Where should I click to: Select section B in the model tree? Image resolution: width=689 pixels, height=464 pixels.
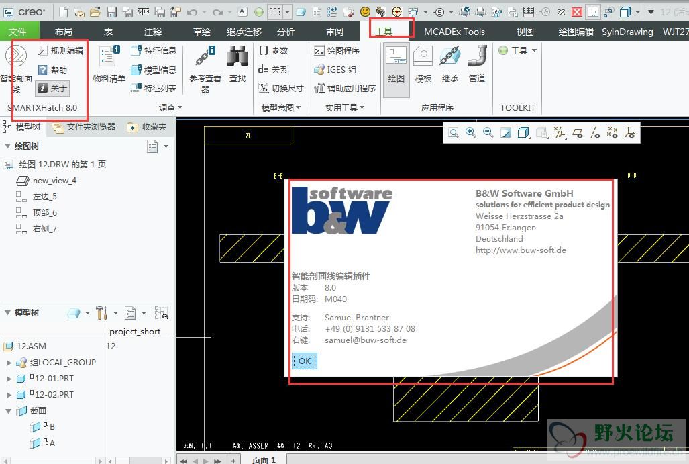coord(42,426)
